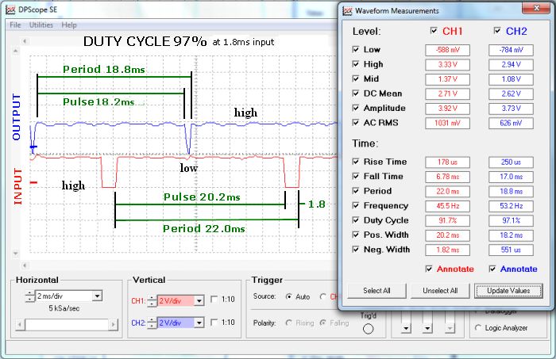The height and width of the screenshot is (359, 556).
Task: Click the DPScope SE title bar icon
Action: (10, 10)
